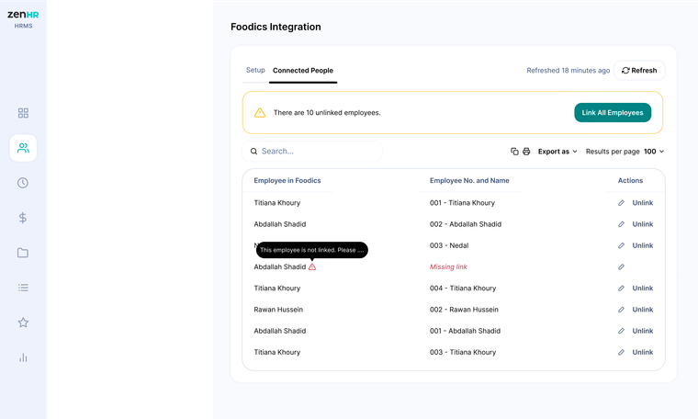Click the red Missing link text

pos(448,266)
